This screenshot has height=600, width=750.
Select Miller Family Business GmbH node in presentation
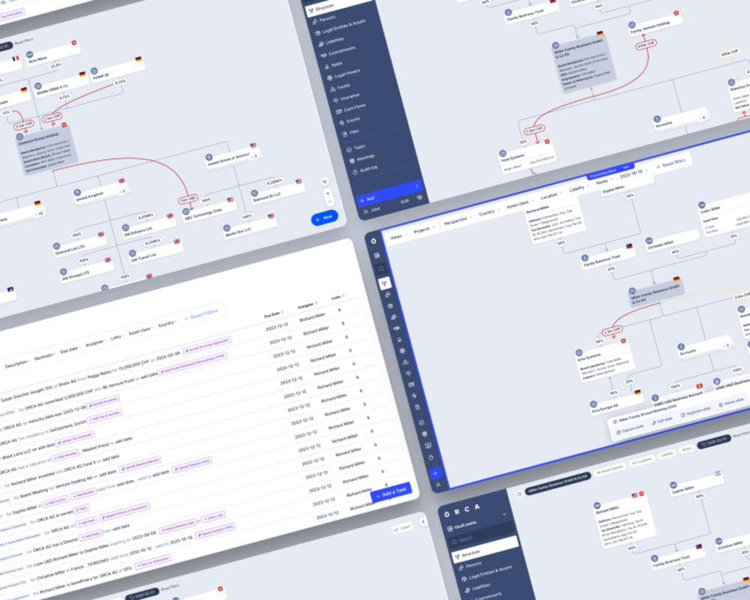pyautogui.click(x=655, y=294)
